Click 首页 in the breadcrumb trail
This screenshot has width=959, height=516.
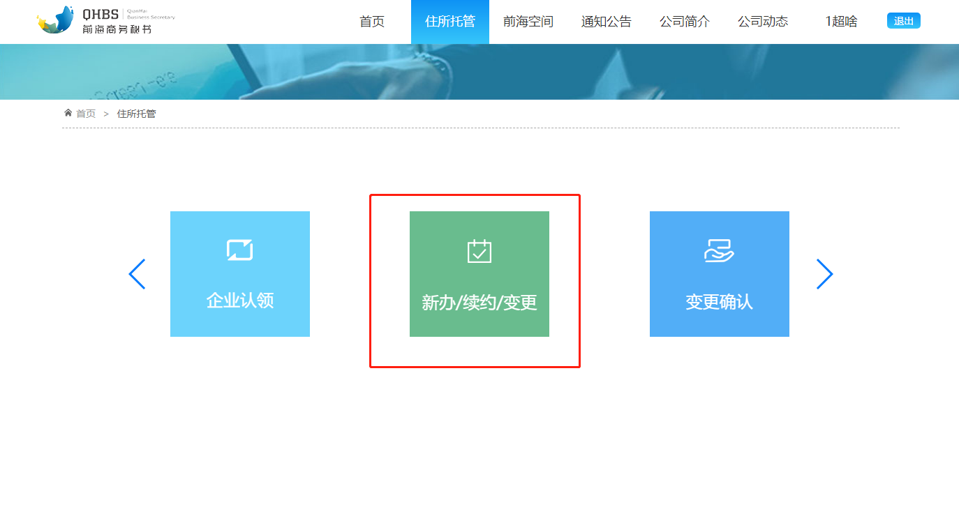click(x=84, y=113)
